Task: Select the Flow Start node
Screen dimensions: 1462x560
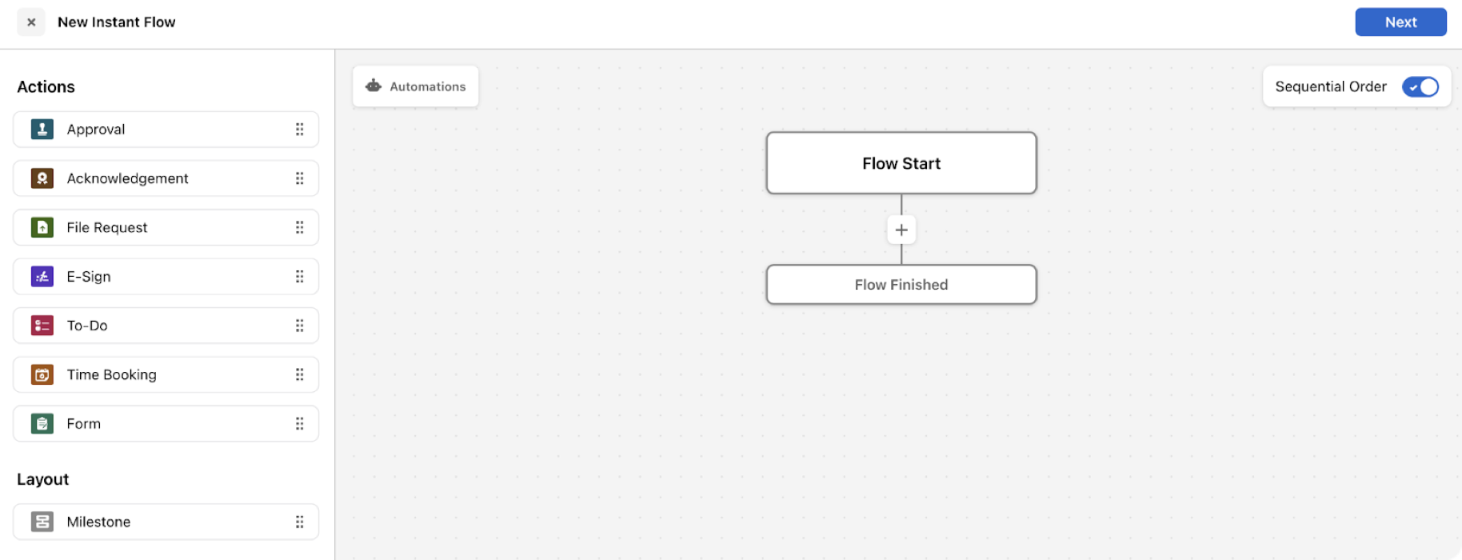Action: point(901,163)
